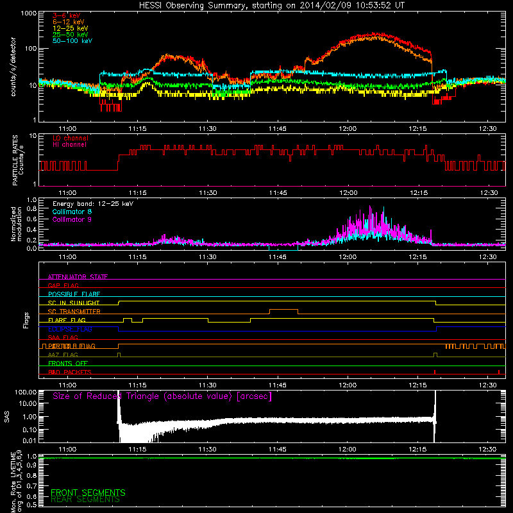
Task: Click the 0.01 tick on SAS axis
Action: pos(29,441)
